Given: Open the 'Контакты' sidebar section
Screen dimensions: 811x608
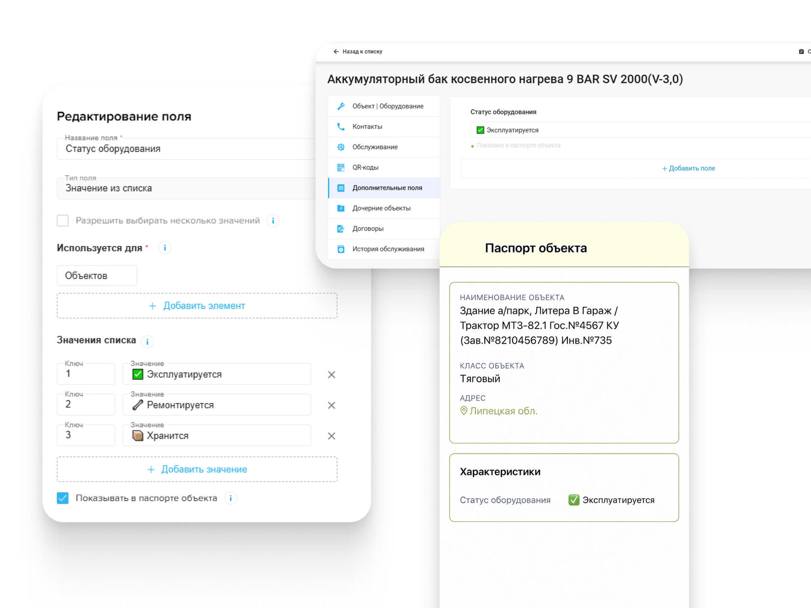Looking at the screenshot, I should pyautogui.click(x=384, y=126).
